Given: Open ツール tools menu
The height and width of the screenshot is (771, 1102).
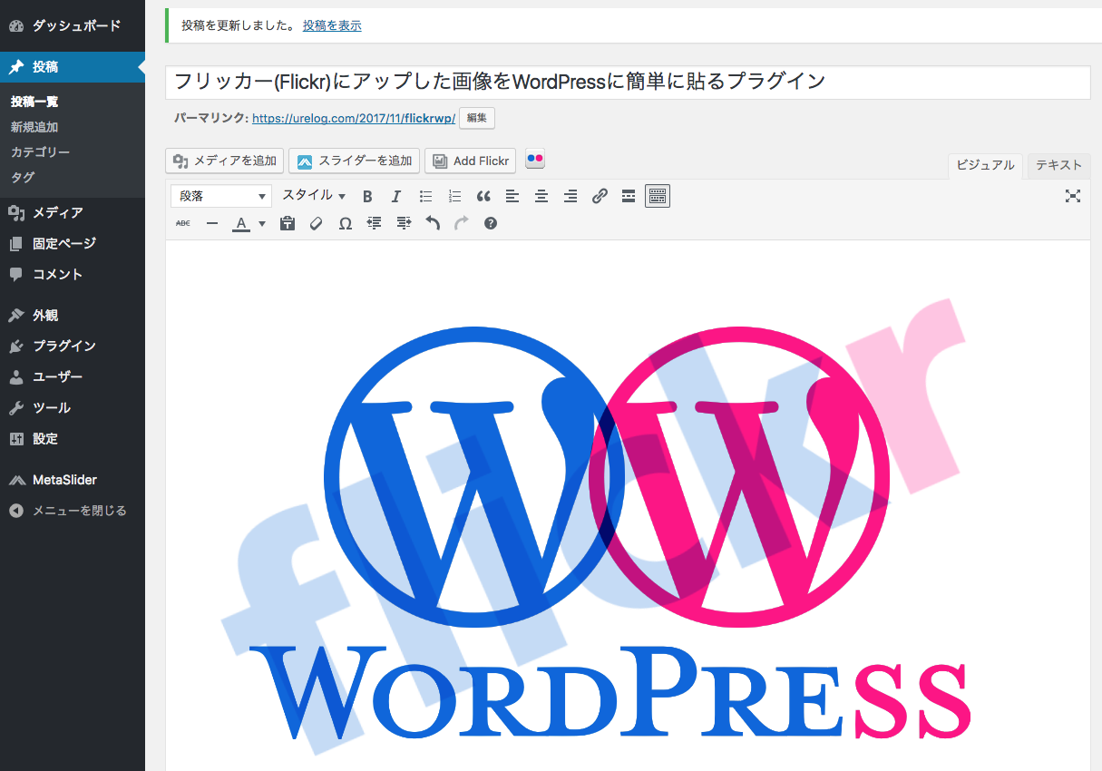Looking at the screenshot, I should 73,408.
